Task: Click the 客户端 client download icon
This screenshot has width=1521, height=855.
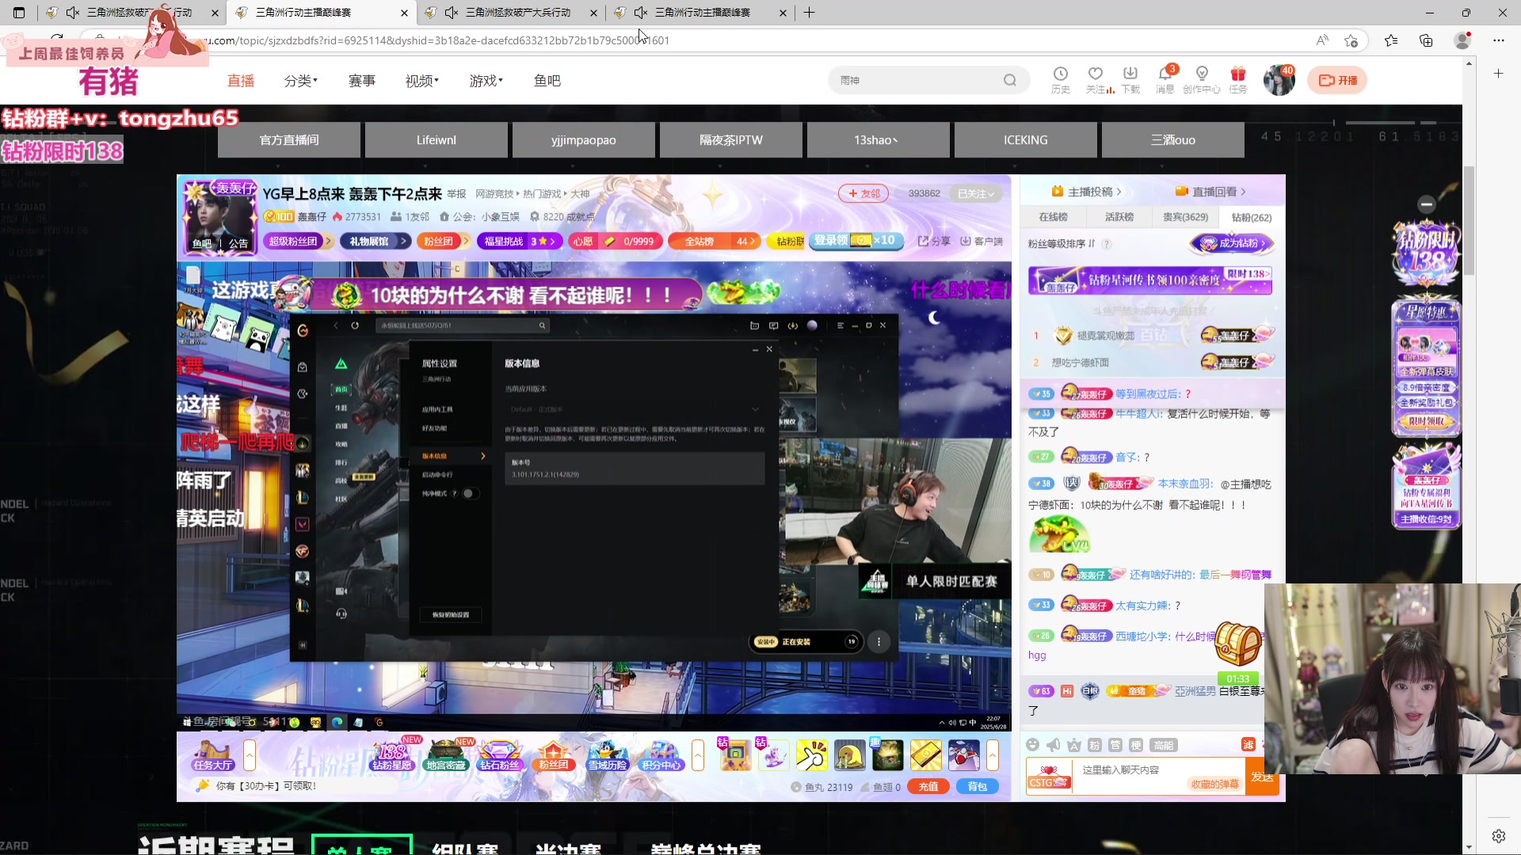Action: (x=982, y=241)
